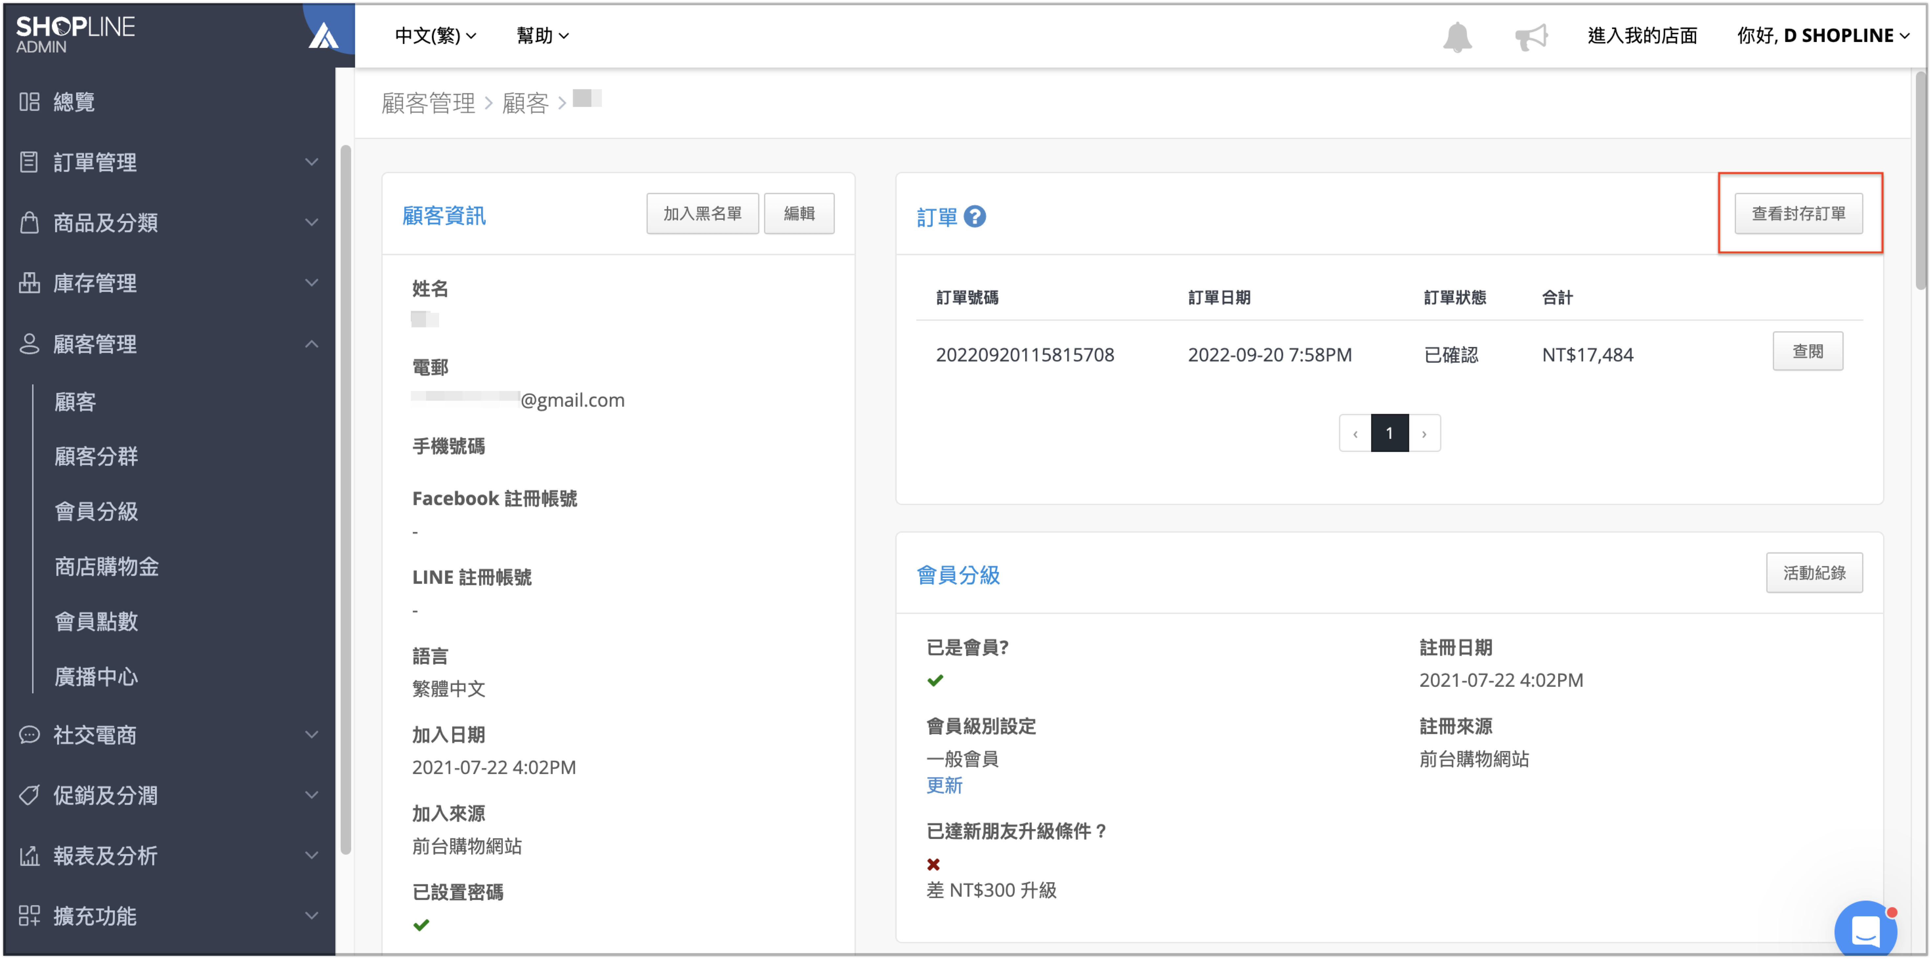Select 顧客分群 submenu item
The image size is (1931, 959).
click(x=96, y=456)
